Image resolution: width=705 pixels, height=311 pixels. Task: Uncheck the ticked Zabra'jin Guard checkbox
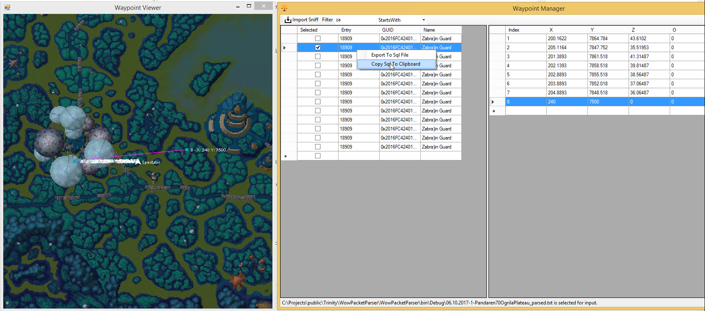318,48
